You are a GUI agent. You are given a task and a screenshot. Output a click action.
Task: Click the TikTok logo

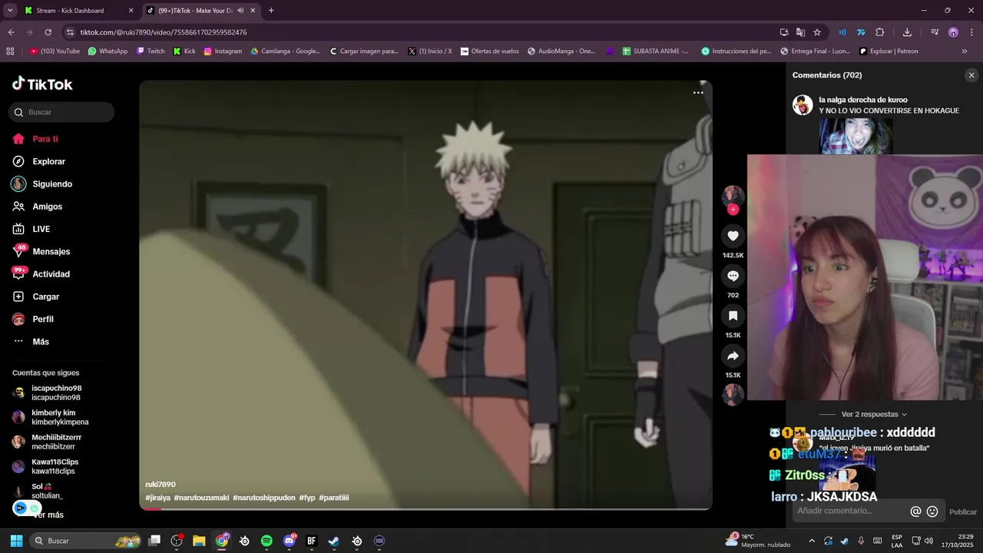click(43, 84)
